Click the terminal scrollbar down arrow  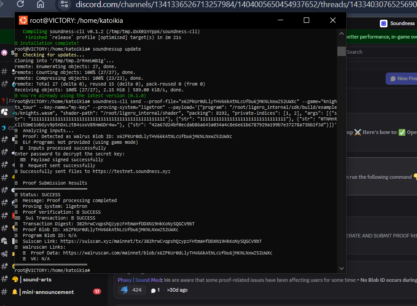point(341,268)
